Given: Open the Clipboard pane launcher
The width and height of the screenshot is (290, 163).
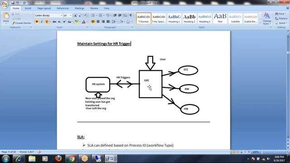Looking at the screenshot, I should tap(31, 27).
